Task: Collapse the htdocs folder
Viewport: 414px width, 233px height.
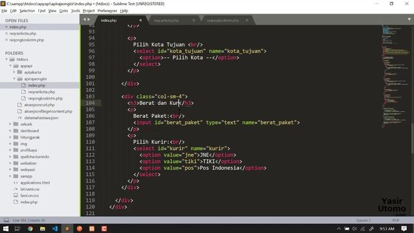Action: (6, 60)
